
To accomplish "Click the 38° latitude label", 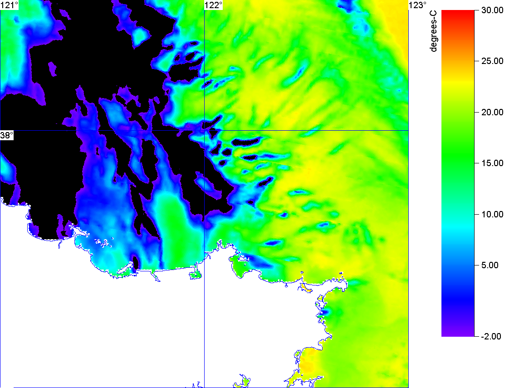I will pos(7,135).
